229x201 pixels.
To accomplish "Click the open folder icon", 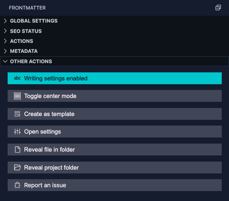I will pyautogui.click(x=17, y=167).
